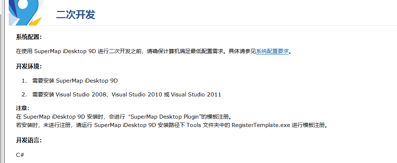Select the 注意: label
Image resolution: width=397 pixels, height=163 pixels.
coord(23,108)
